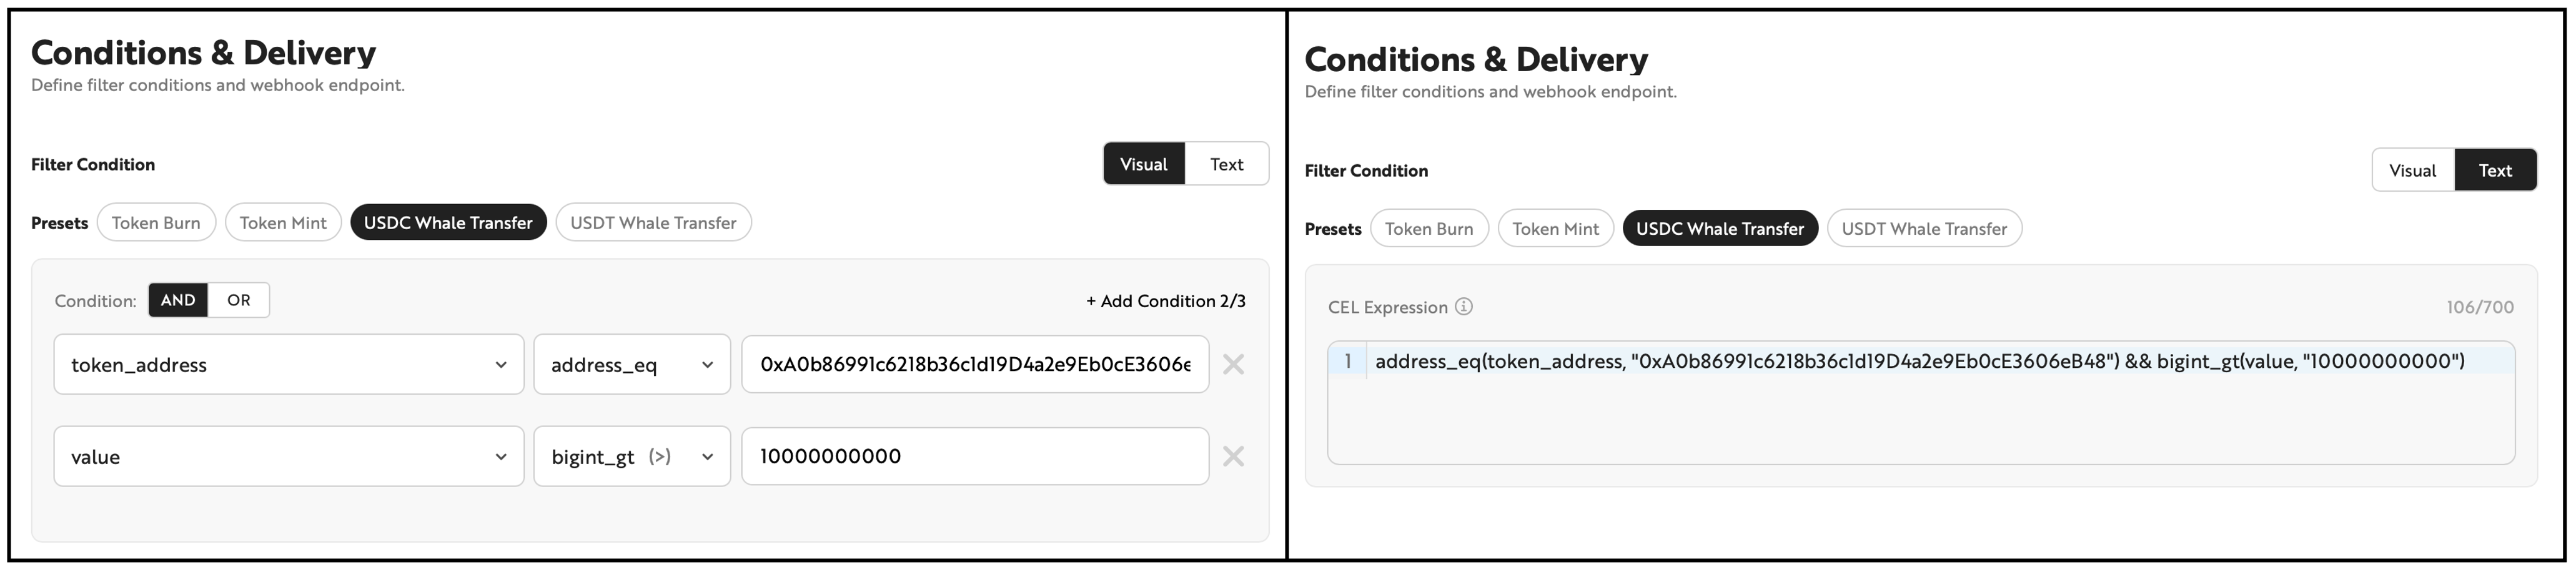The width and height of the screenshot is (2576, 572).
Task: Select Visual mode in right panel
Action: 2412,170
